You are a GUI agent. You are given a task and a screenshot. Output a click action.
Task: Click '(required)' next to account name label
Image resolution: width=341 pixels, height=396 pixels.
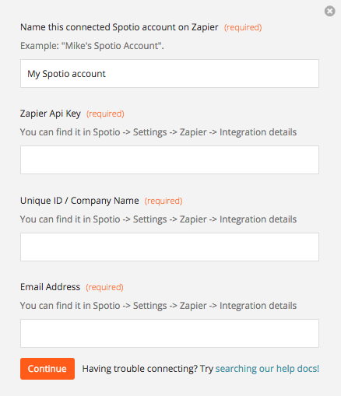[243, 27]
